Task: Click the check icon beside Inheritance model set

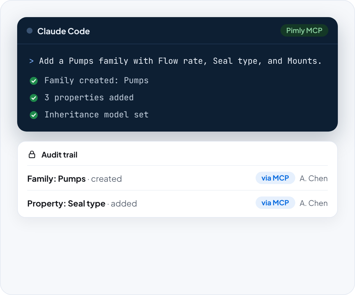Action: pos(34,115)
